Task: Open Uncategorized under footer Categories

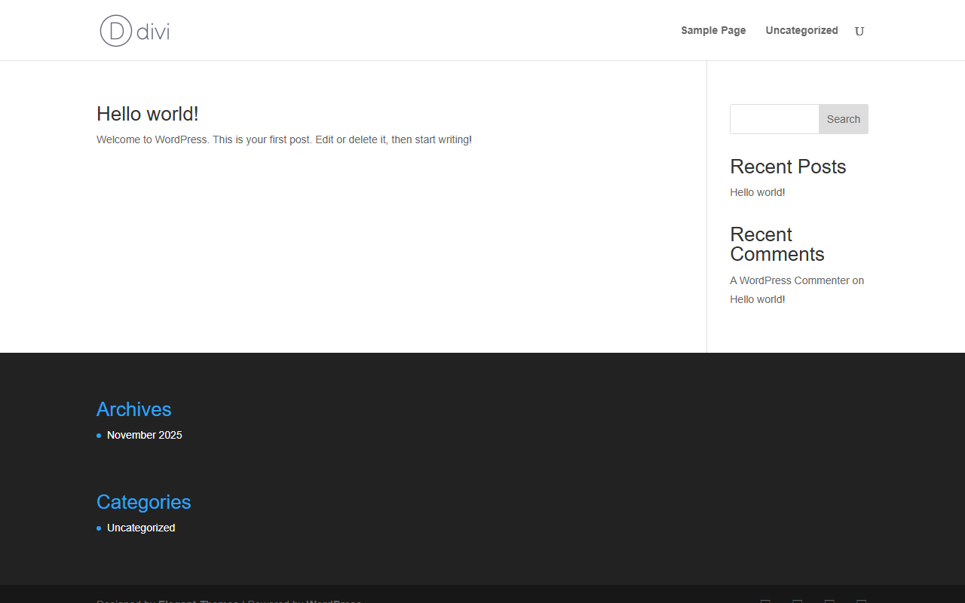Action: (141, 528)
